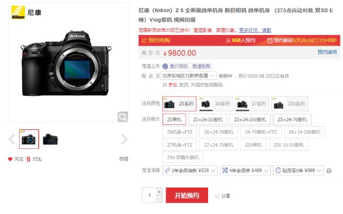Expand 延保至5年 ¥698 dropdown
The image size is (343, 214).
pos(298,171)
